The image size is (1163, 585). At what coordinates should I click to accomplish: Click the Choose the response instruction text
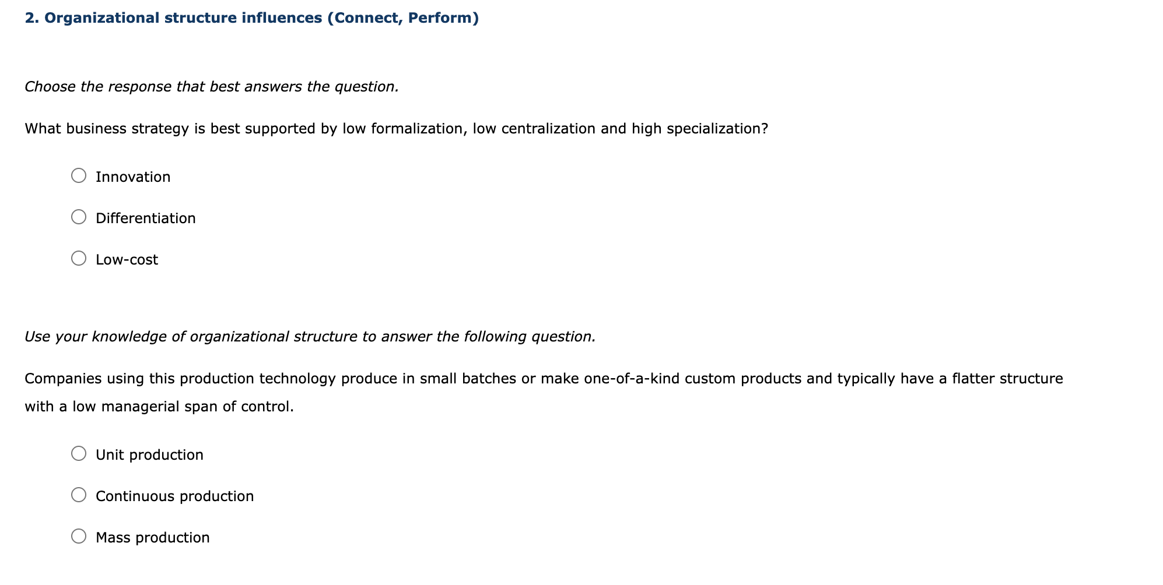[x=212, y=86]
